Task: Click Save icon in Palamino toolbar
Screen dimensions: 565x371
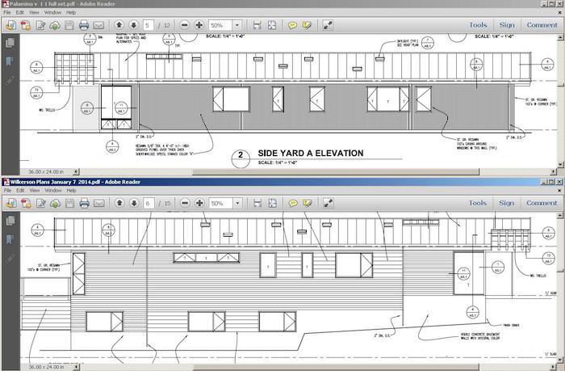Action: coord(69,25)
